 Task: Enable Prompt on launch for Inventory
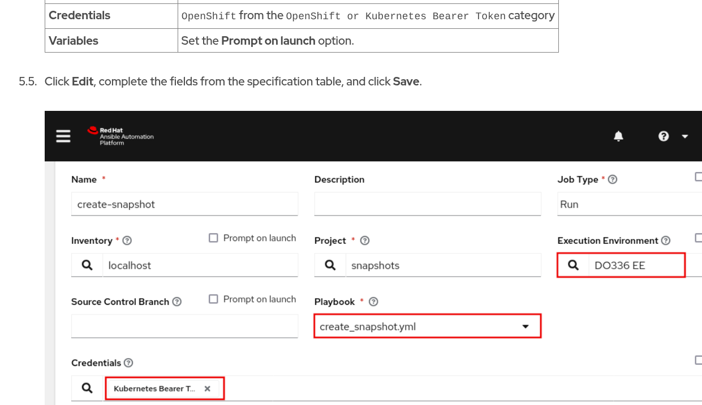pyautogui.click(x=213, y=238)
